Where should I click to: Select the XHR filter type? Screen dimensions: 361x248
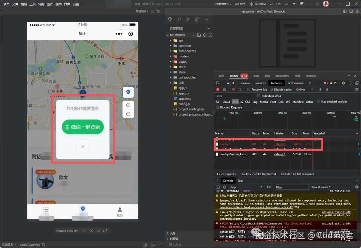(235, 101)
